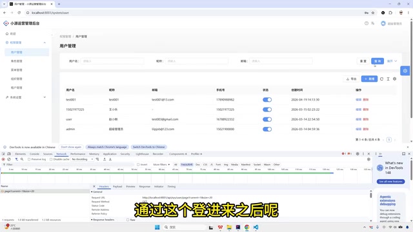The height and width of the screenshot is (232, 413).
Task: Click the import HAR upload icon
Action: coord(105,159)
